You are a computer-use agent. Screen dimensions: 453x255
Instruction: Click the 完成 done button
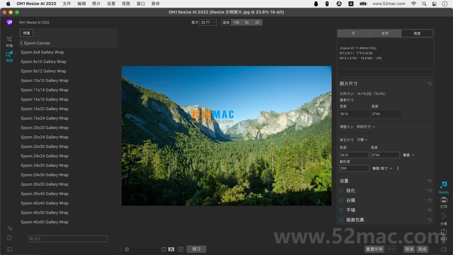(422, 249)
